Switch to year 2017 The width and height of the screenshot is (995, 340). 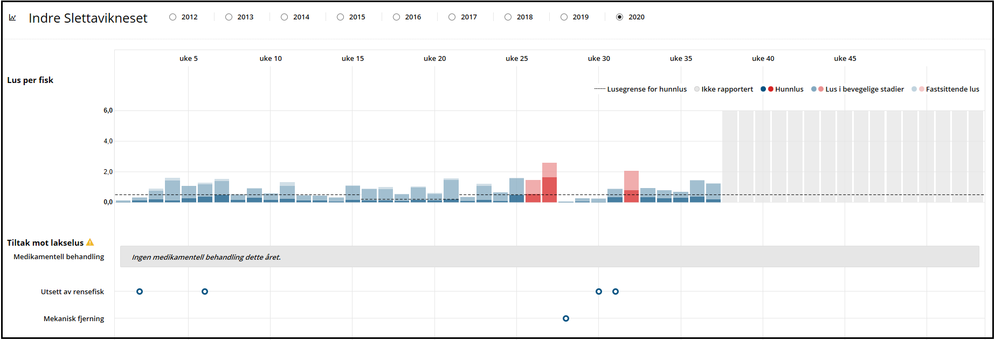452,17
